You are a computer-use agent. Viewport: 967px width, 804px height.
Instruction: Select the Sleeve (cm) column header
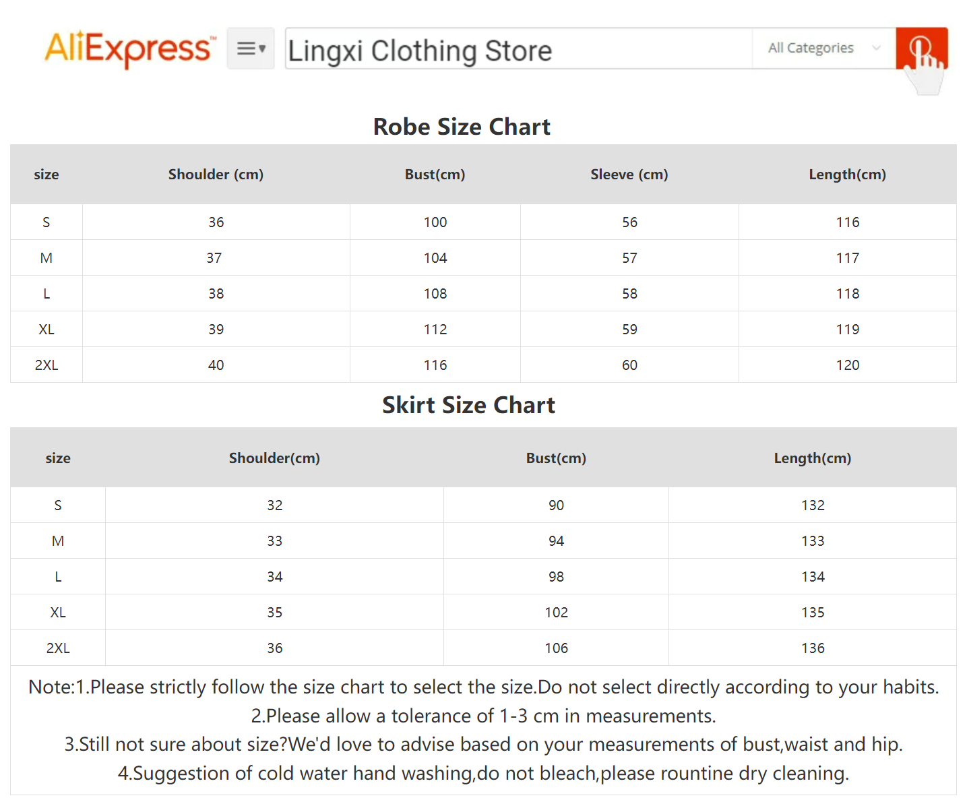click(x=629, y=175)
